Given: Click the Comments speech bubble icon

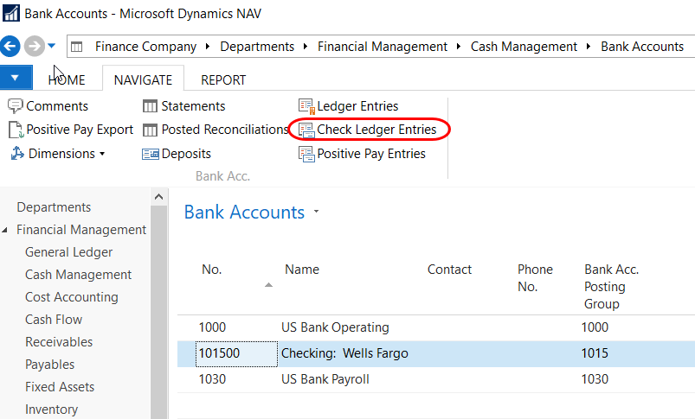Looking at the screenshot, I should [x=16, y=106].
